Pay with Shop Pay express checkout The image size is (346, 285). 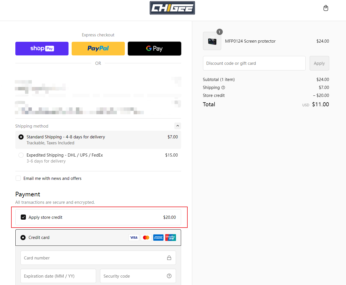pyautogui.click(x=42, y=49)
